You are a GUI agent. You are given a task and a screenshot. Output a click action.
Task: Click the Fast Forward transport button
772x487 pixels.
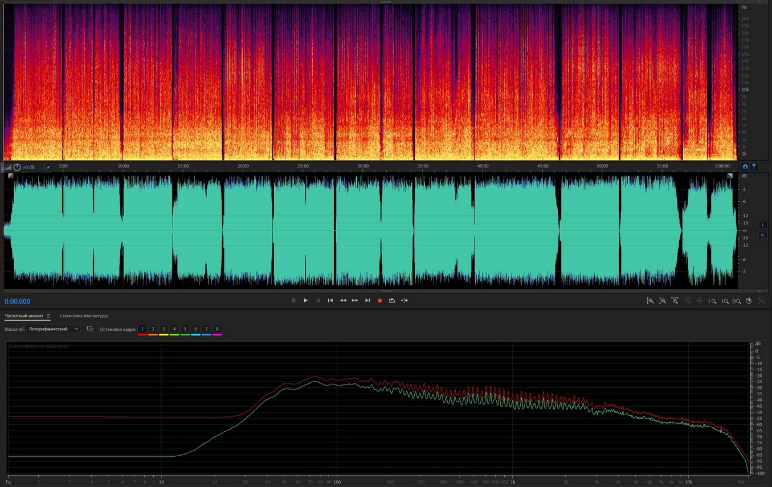[x=355, y=301]
